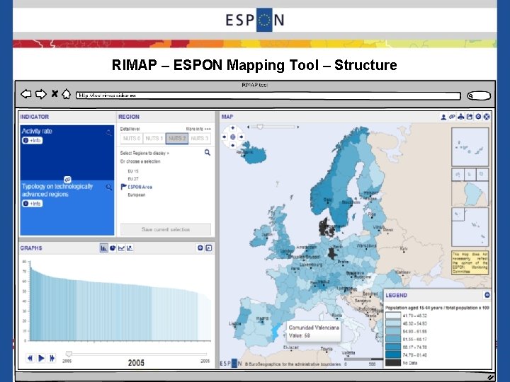Open the Legend settings gear
This screenshot has height=382, width=510.
click(487, 295)
